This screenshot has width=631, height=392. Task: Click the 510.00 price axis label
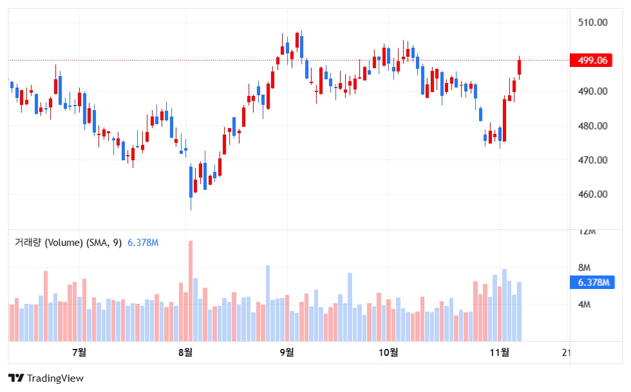click(593, 23)
